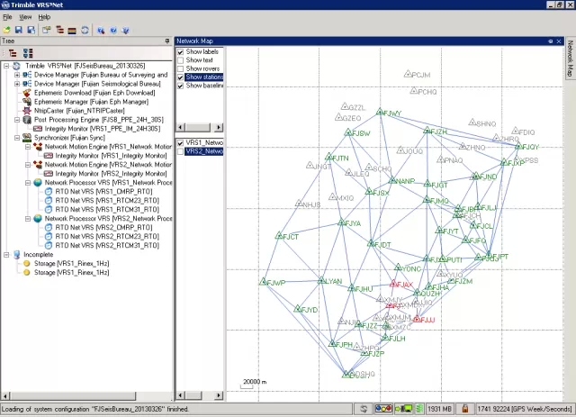576x417 pixels.
Task: Open the File menu
Action: coord(7,17)
